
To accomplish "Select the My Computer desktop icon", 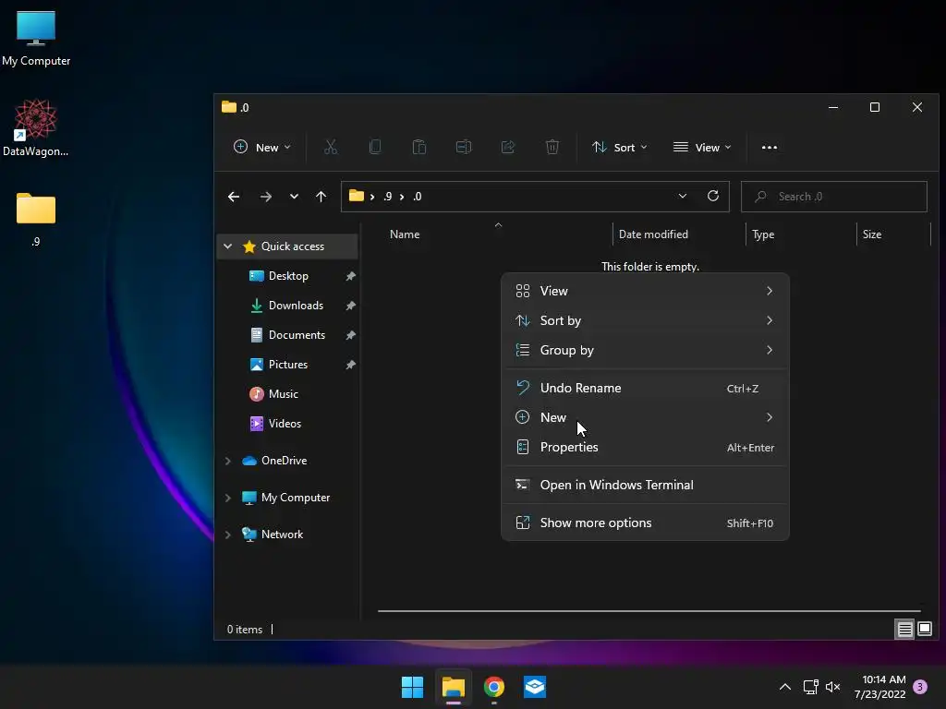I will coord(36,38).
